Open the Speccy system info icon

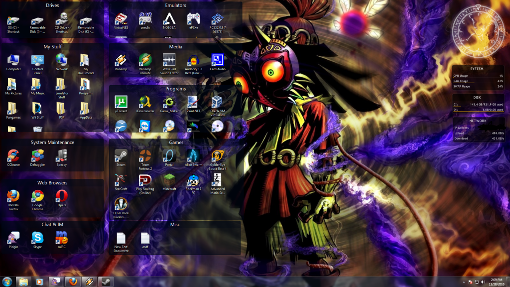(x=61, y=158)
